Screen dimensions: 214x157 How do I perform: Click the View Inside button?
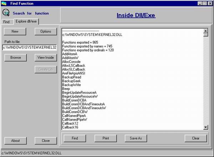pos(46,57)
